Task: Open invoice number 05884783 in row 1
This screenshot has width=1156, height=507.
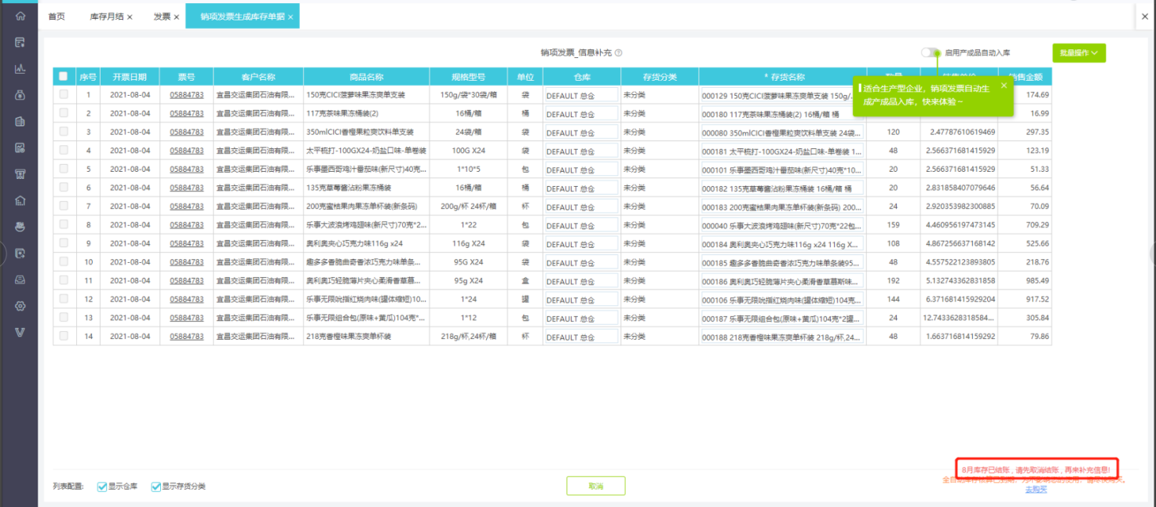Action: point(186,95)
